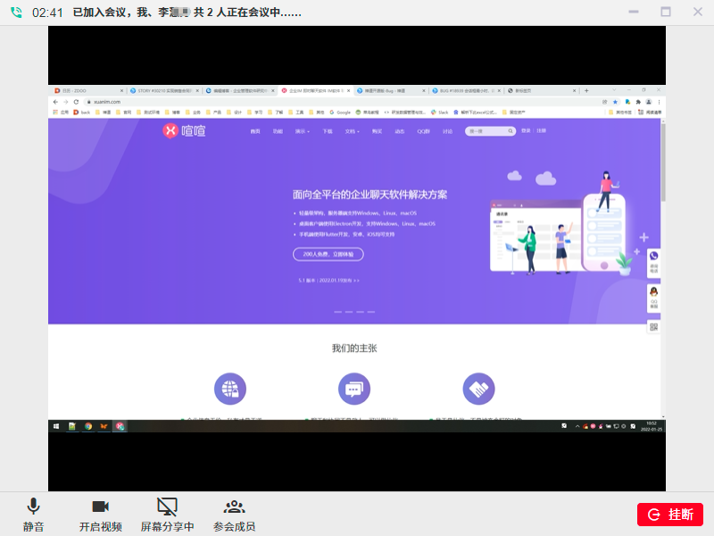This screenshot has width=714, height=536.
Task: Click Chrome icon in shared taskbar
Action: pos(88,426)
